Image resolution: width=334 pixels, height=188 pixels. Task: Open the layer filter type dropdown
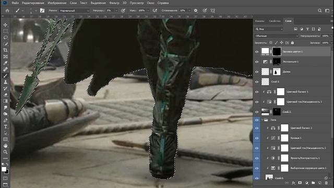tap(269, 29)
